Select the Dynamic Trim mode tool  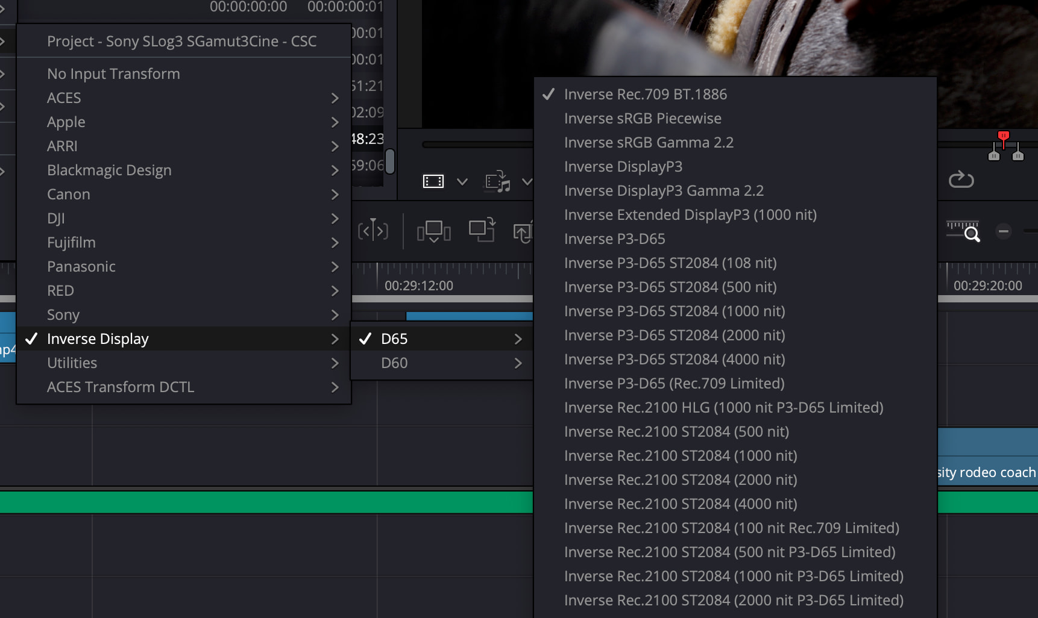click(373, 230)
